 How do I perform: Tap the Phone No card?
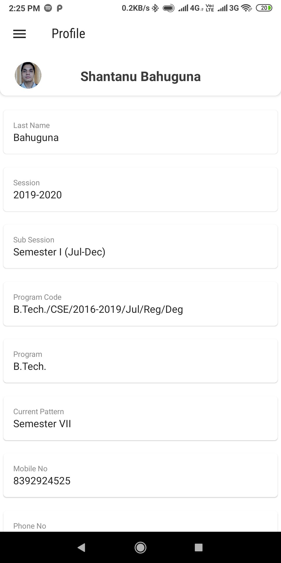140,522
